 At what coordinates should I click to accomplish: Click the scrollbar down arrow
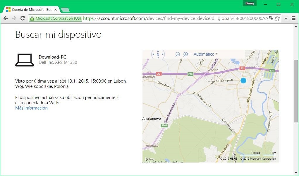296,173
